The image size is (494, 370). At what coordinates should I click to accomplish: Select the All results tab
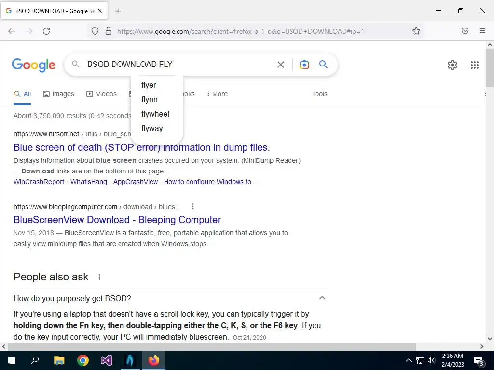coord(22,94)
